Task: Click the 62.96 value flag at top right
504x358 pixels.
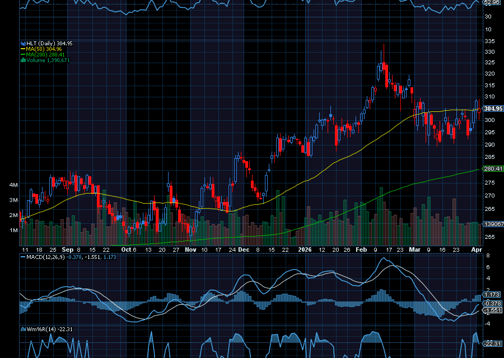Action: tap(492, 4)
